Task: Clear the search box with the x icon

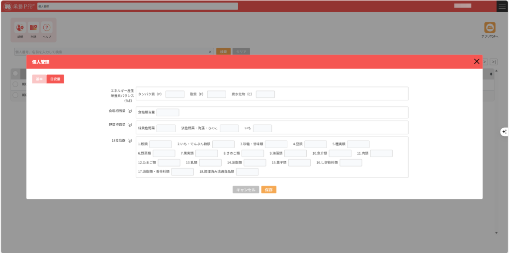Action: pyautogui.click(x=210, y=52)
